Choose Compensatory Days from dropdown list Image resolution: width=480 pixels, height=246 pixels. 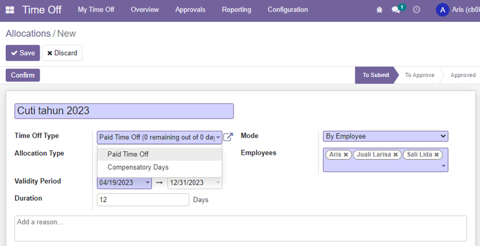pos(160,168)
